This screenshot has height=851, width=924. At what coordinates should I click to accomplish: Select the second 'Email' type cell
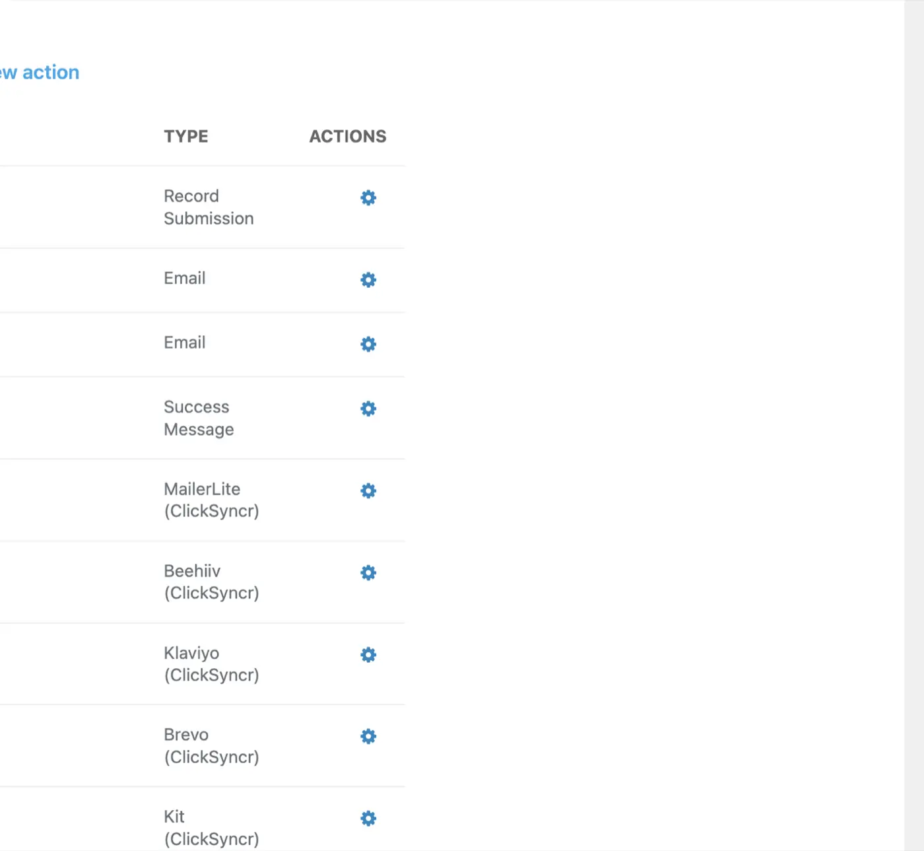[x=185, y=343]
